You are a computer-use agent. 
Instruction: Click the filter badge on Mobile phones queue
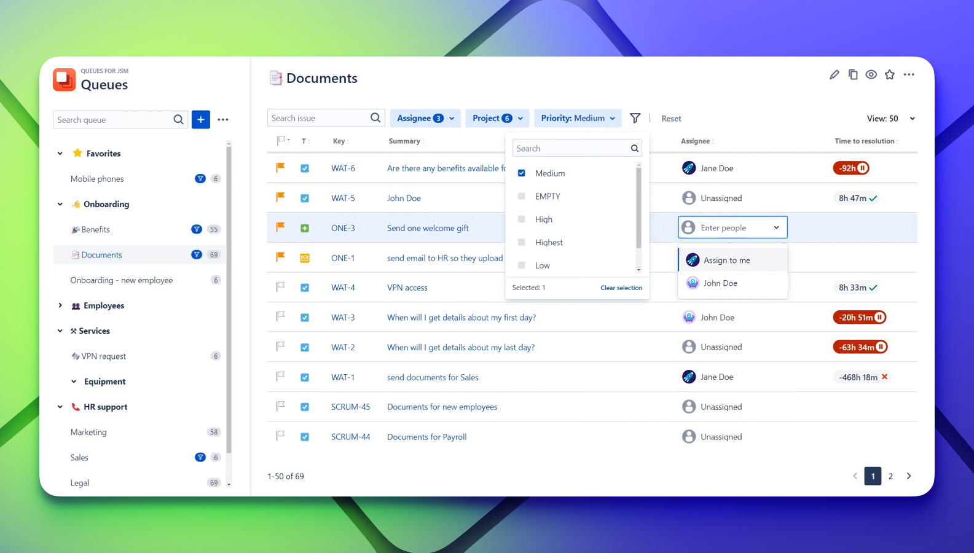[x=200, y=179]
